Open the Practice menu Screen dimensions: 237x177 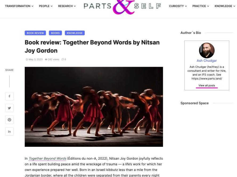[201, 6]
